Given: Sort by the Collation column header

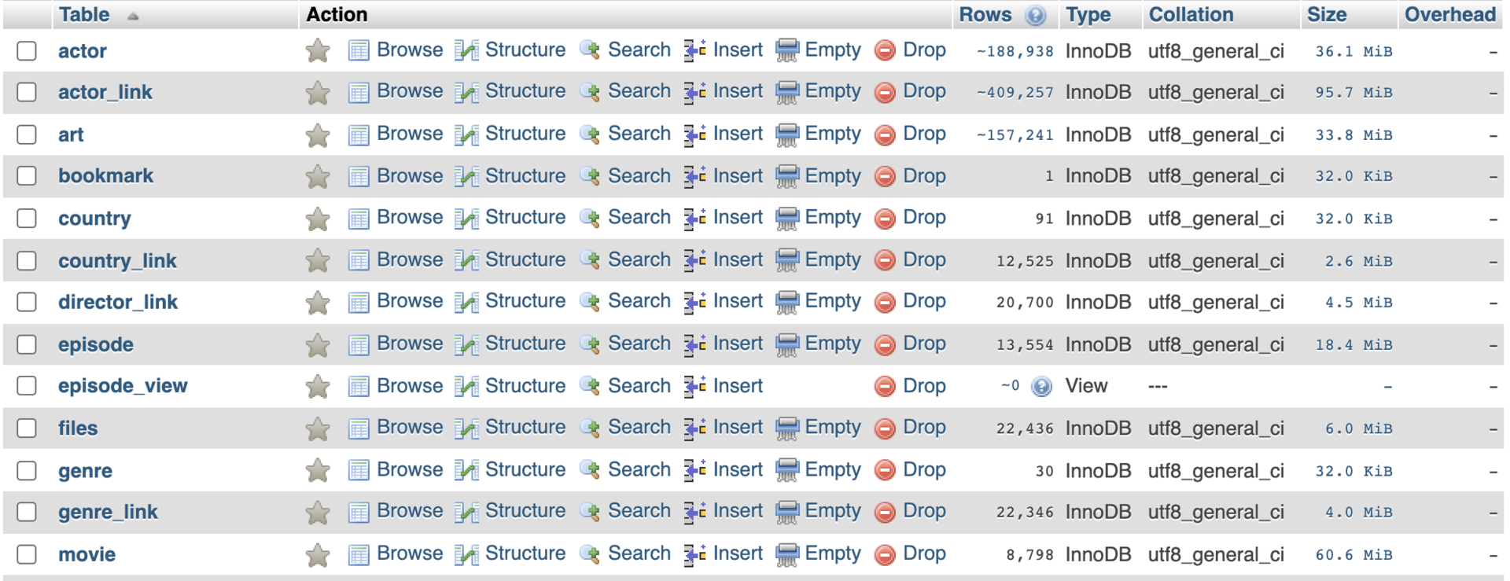Looking at the screenshot, I should [x=1191, y=15].
